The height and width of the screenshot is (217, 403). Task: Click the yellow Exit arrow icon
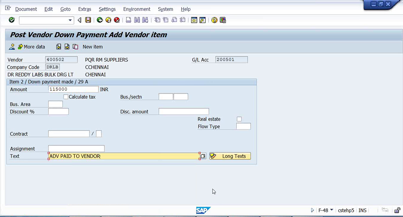pyautogui.click(x=108, y=20)
